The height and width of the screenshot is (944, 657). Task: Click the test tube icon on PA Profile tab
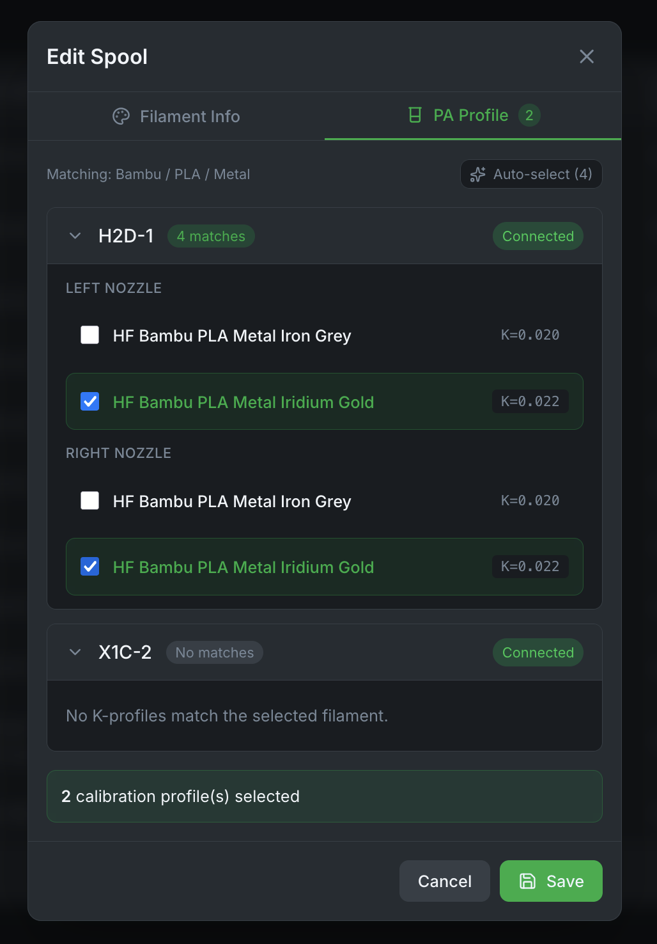415,115
